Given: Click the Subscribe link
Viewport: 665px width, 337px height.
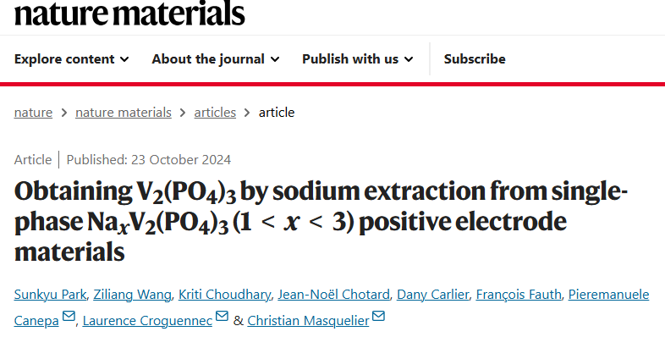Looking at the screenshot, I should pyautogui.click(x=475, y=59).
